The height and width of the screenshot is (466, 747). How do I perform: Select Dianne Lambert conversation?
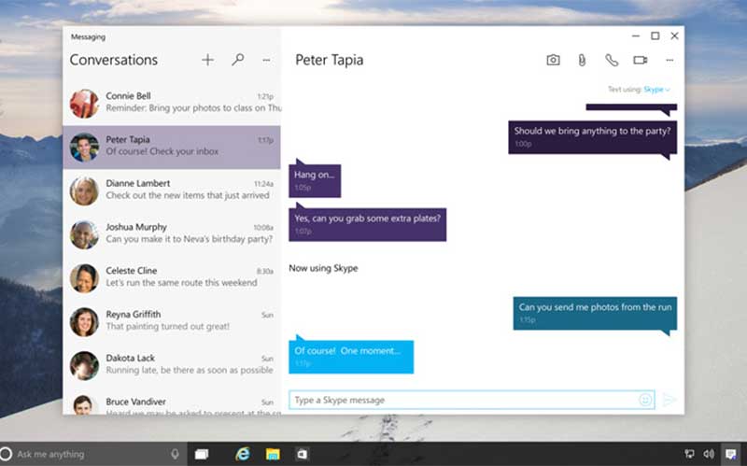pos(172,191)
